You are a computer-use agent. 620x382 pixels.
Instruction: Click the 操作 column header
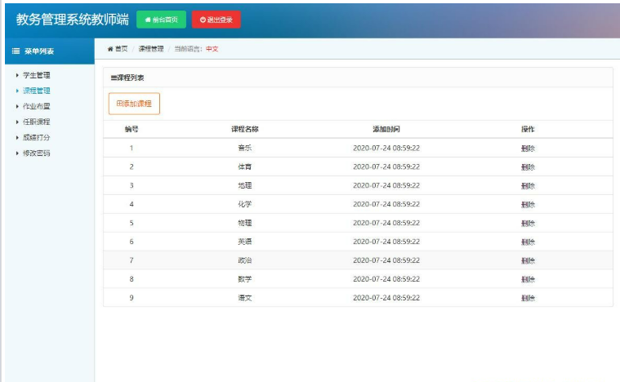pos(528,129)
